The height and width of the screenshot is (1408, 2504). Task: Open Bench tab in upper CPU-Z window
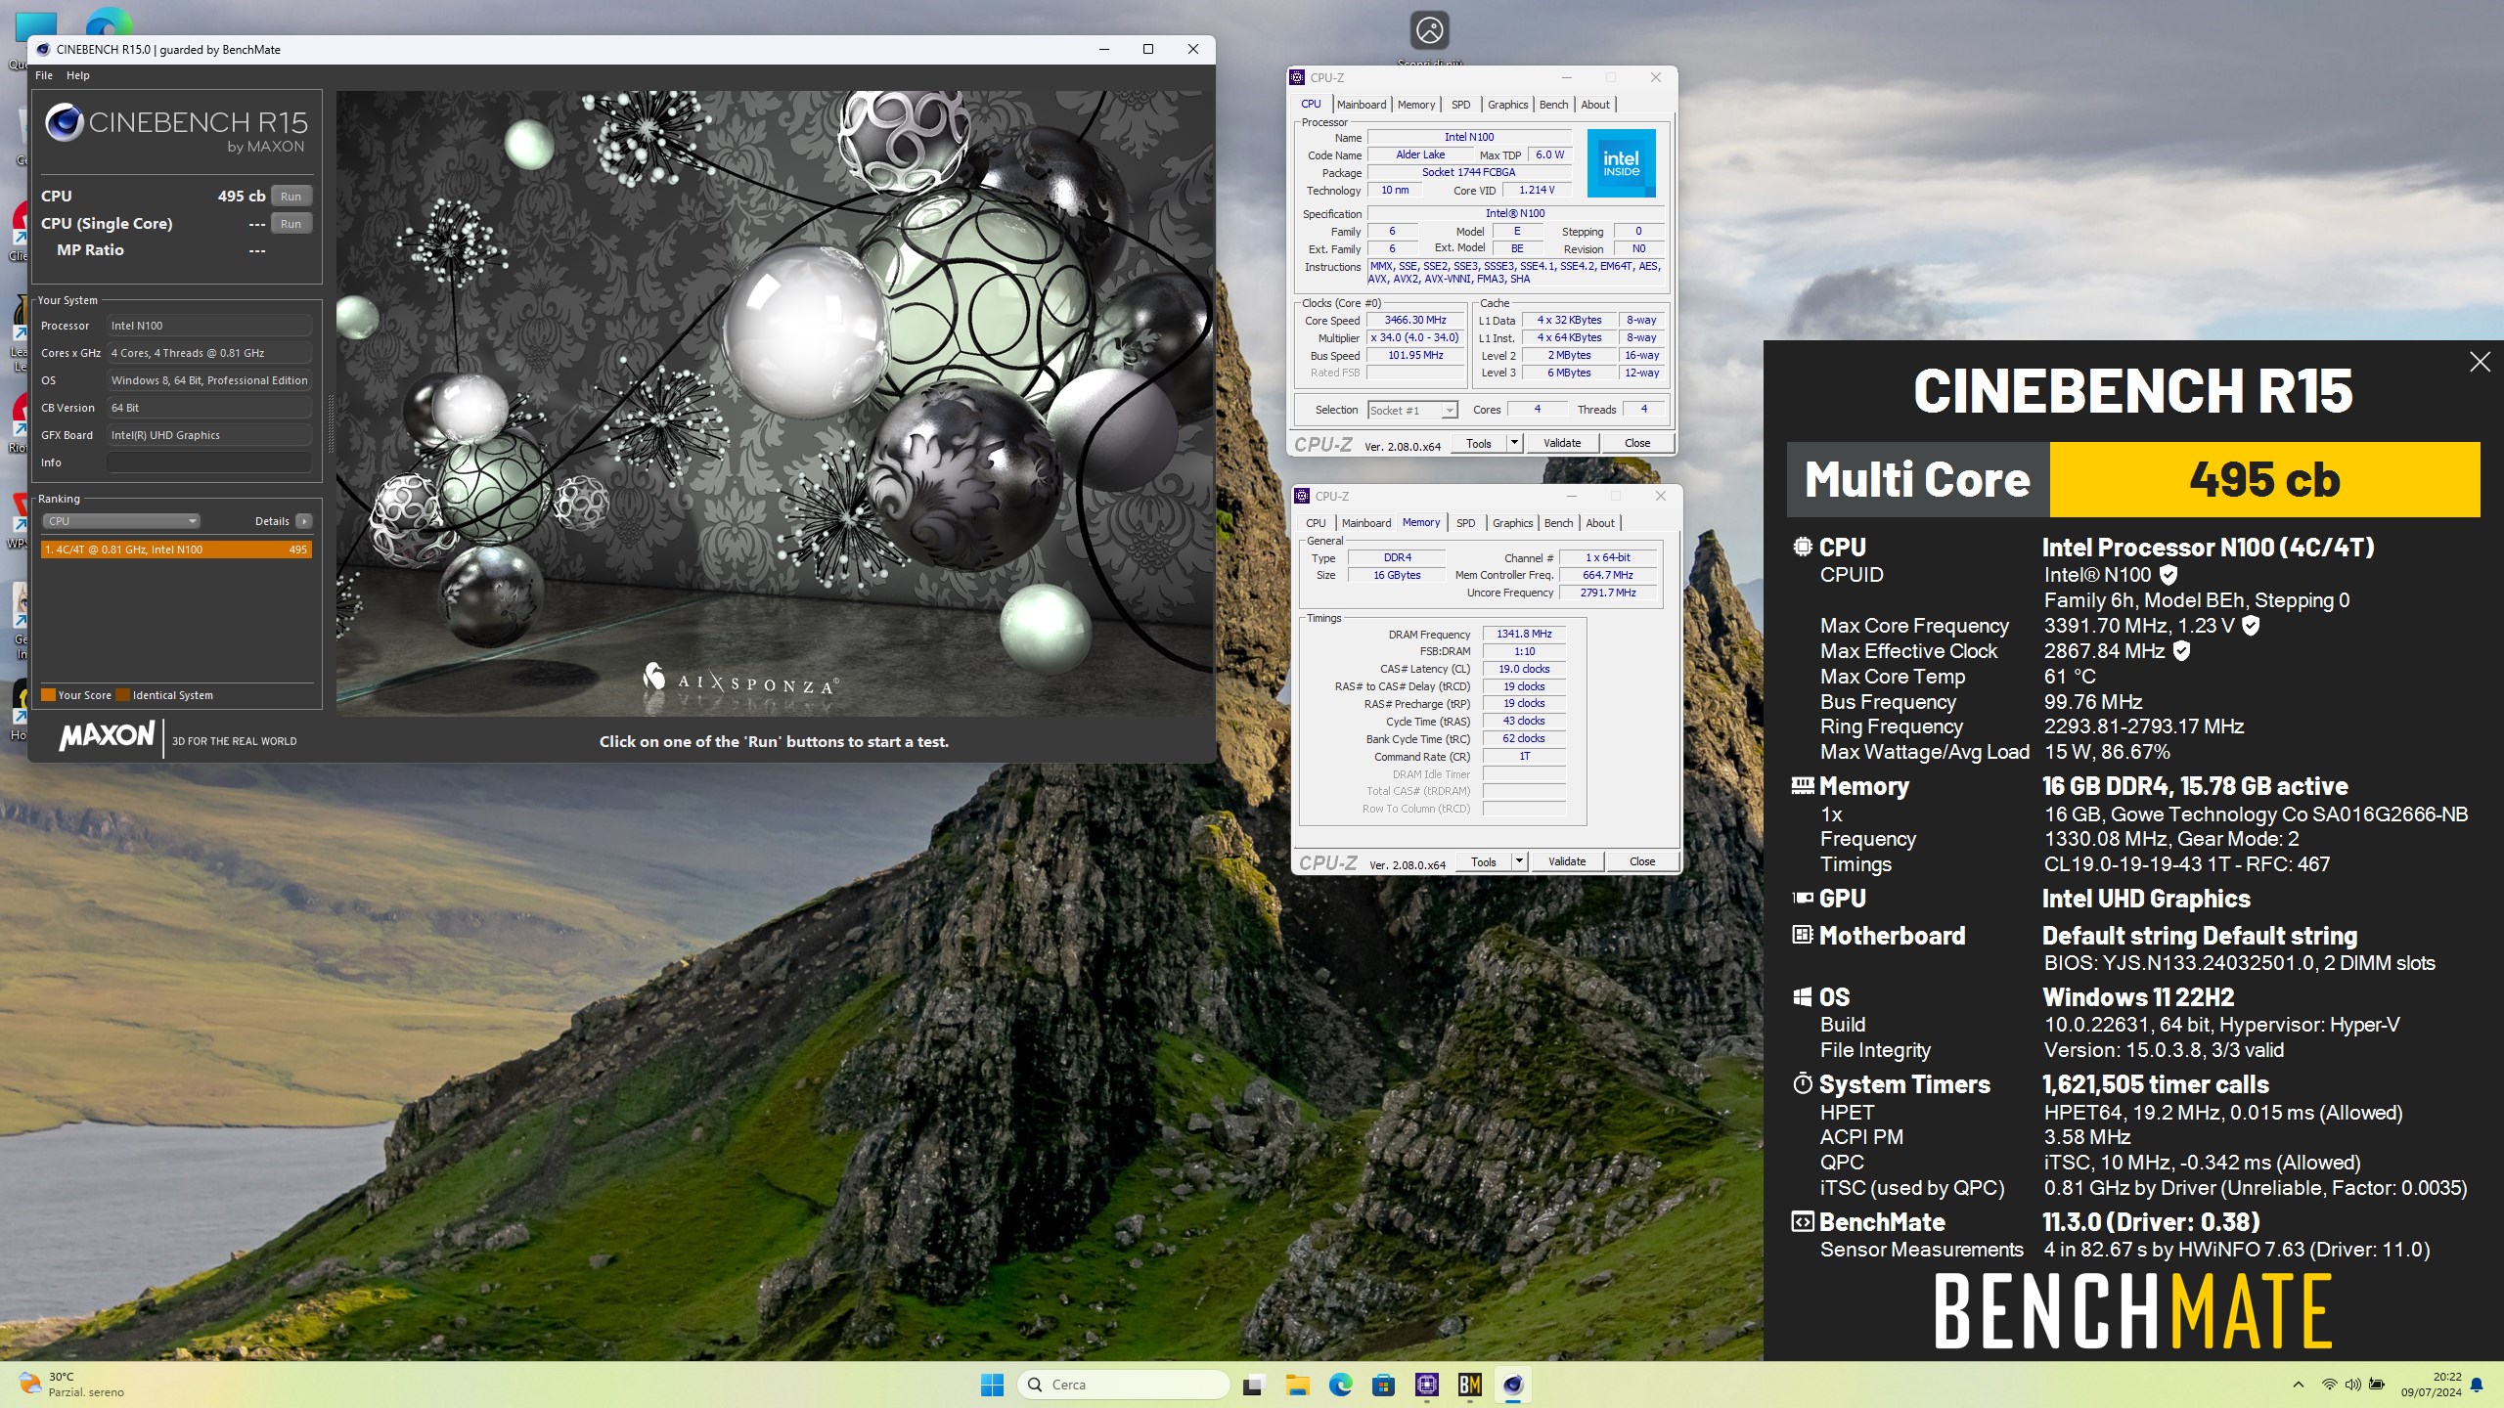coord(1553,105)
